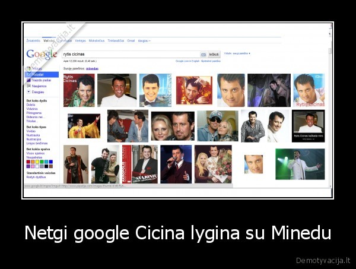Open the on-screen keyboard icon in search box
Viewport: 356px width, 269px height.
tap(204, 55)
